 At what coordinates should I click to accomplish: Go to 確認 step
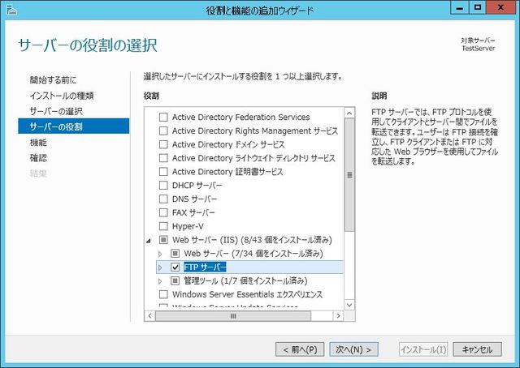[x=38, y=158]
